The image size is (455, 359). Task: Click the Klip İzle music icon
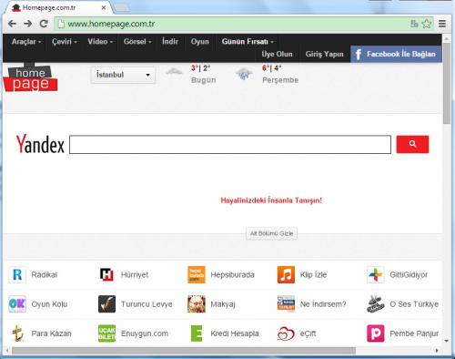(x=286, y=274)
